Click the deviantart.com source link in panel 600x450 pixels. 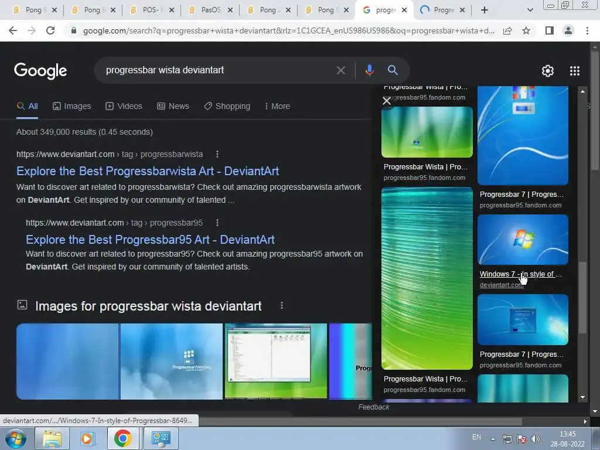point(502,285)
